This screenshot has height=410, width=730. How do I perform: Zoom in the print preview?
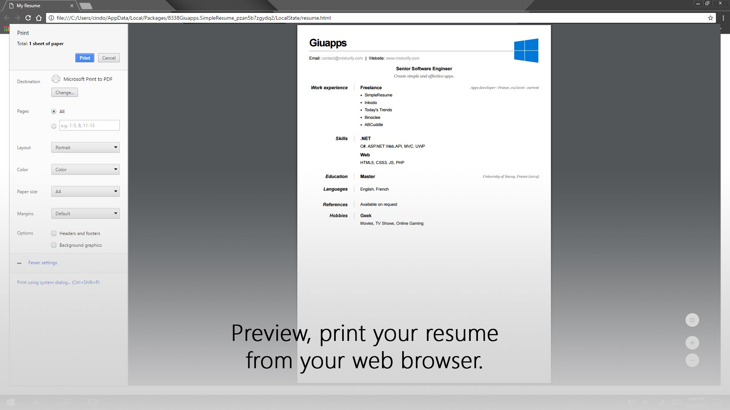tap(692, 343)
